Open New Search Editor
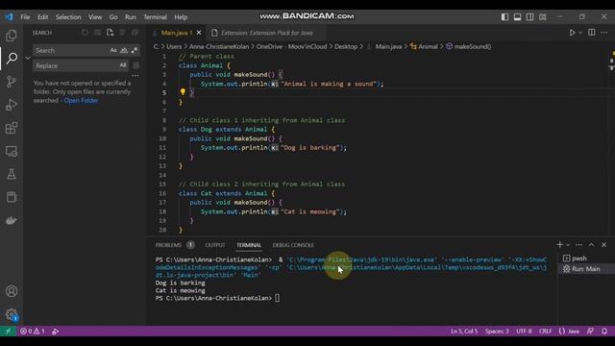The height and width of the screenshot is (346, 615). (x=110, y=33)
